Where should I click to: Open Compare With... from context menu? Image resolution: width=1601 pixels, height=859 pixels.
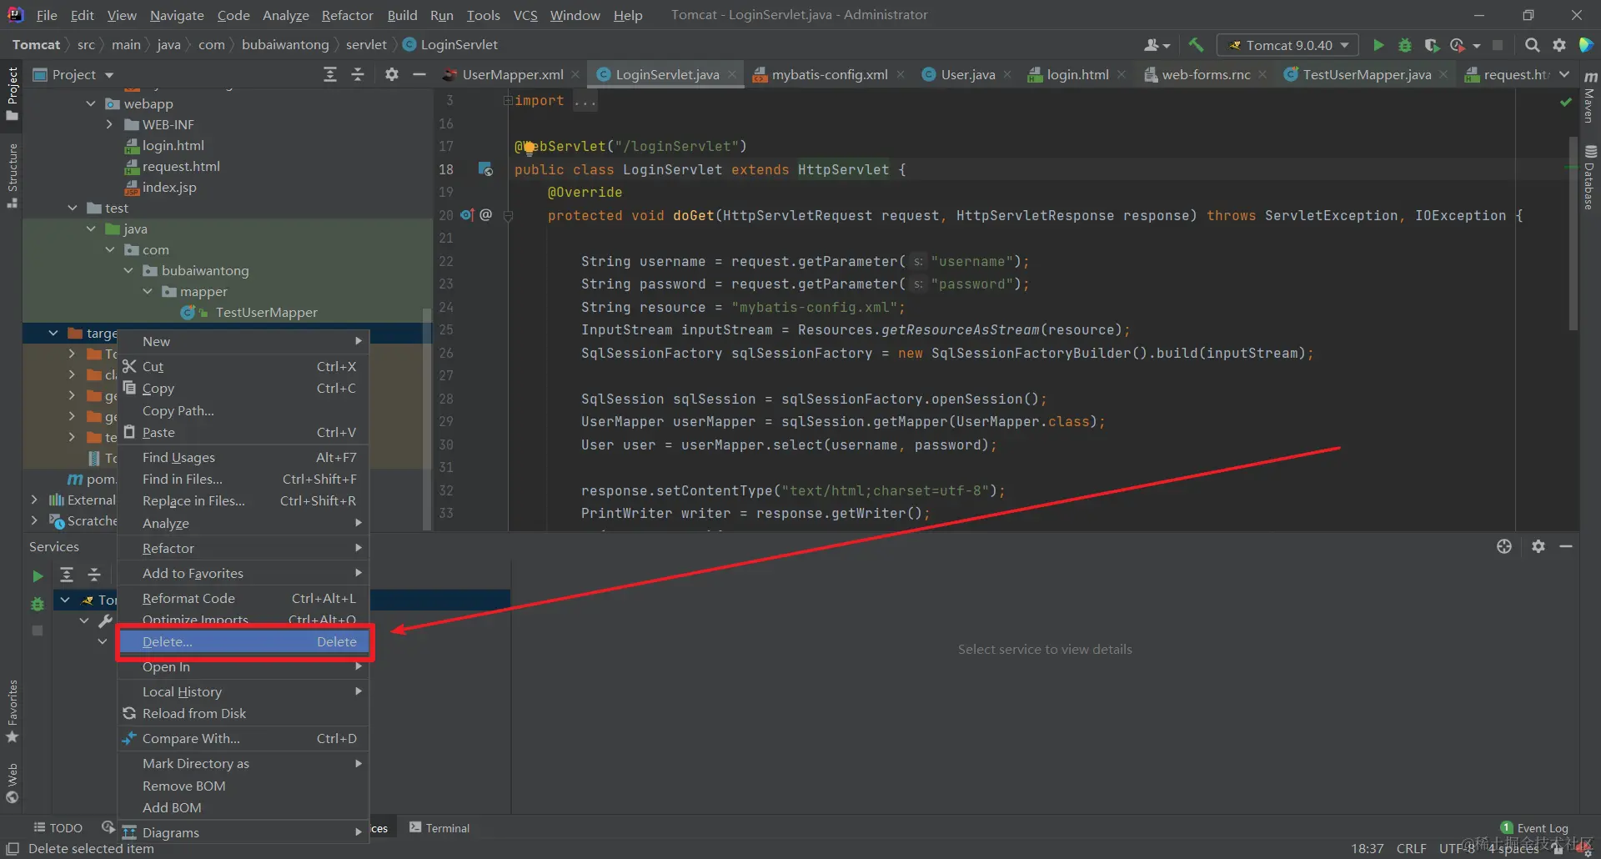(x=243, y=739)
